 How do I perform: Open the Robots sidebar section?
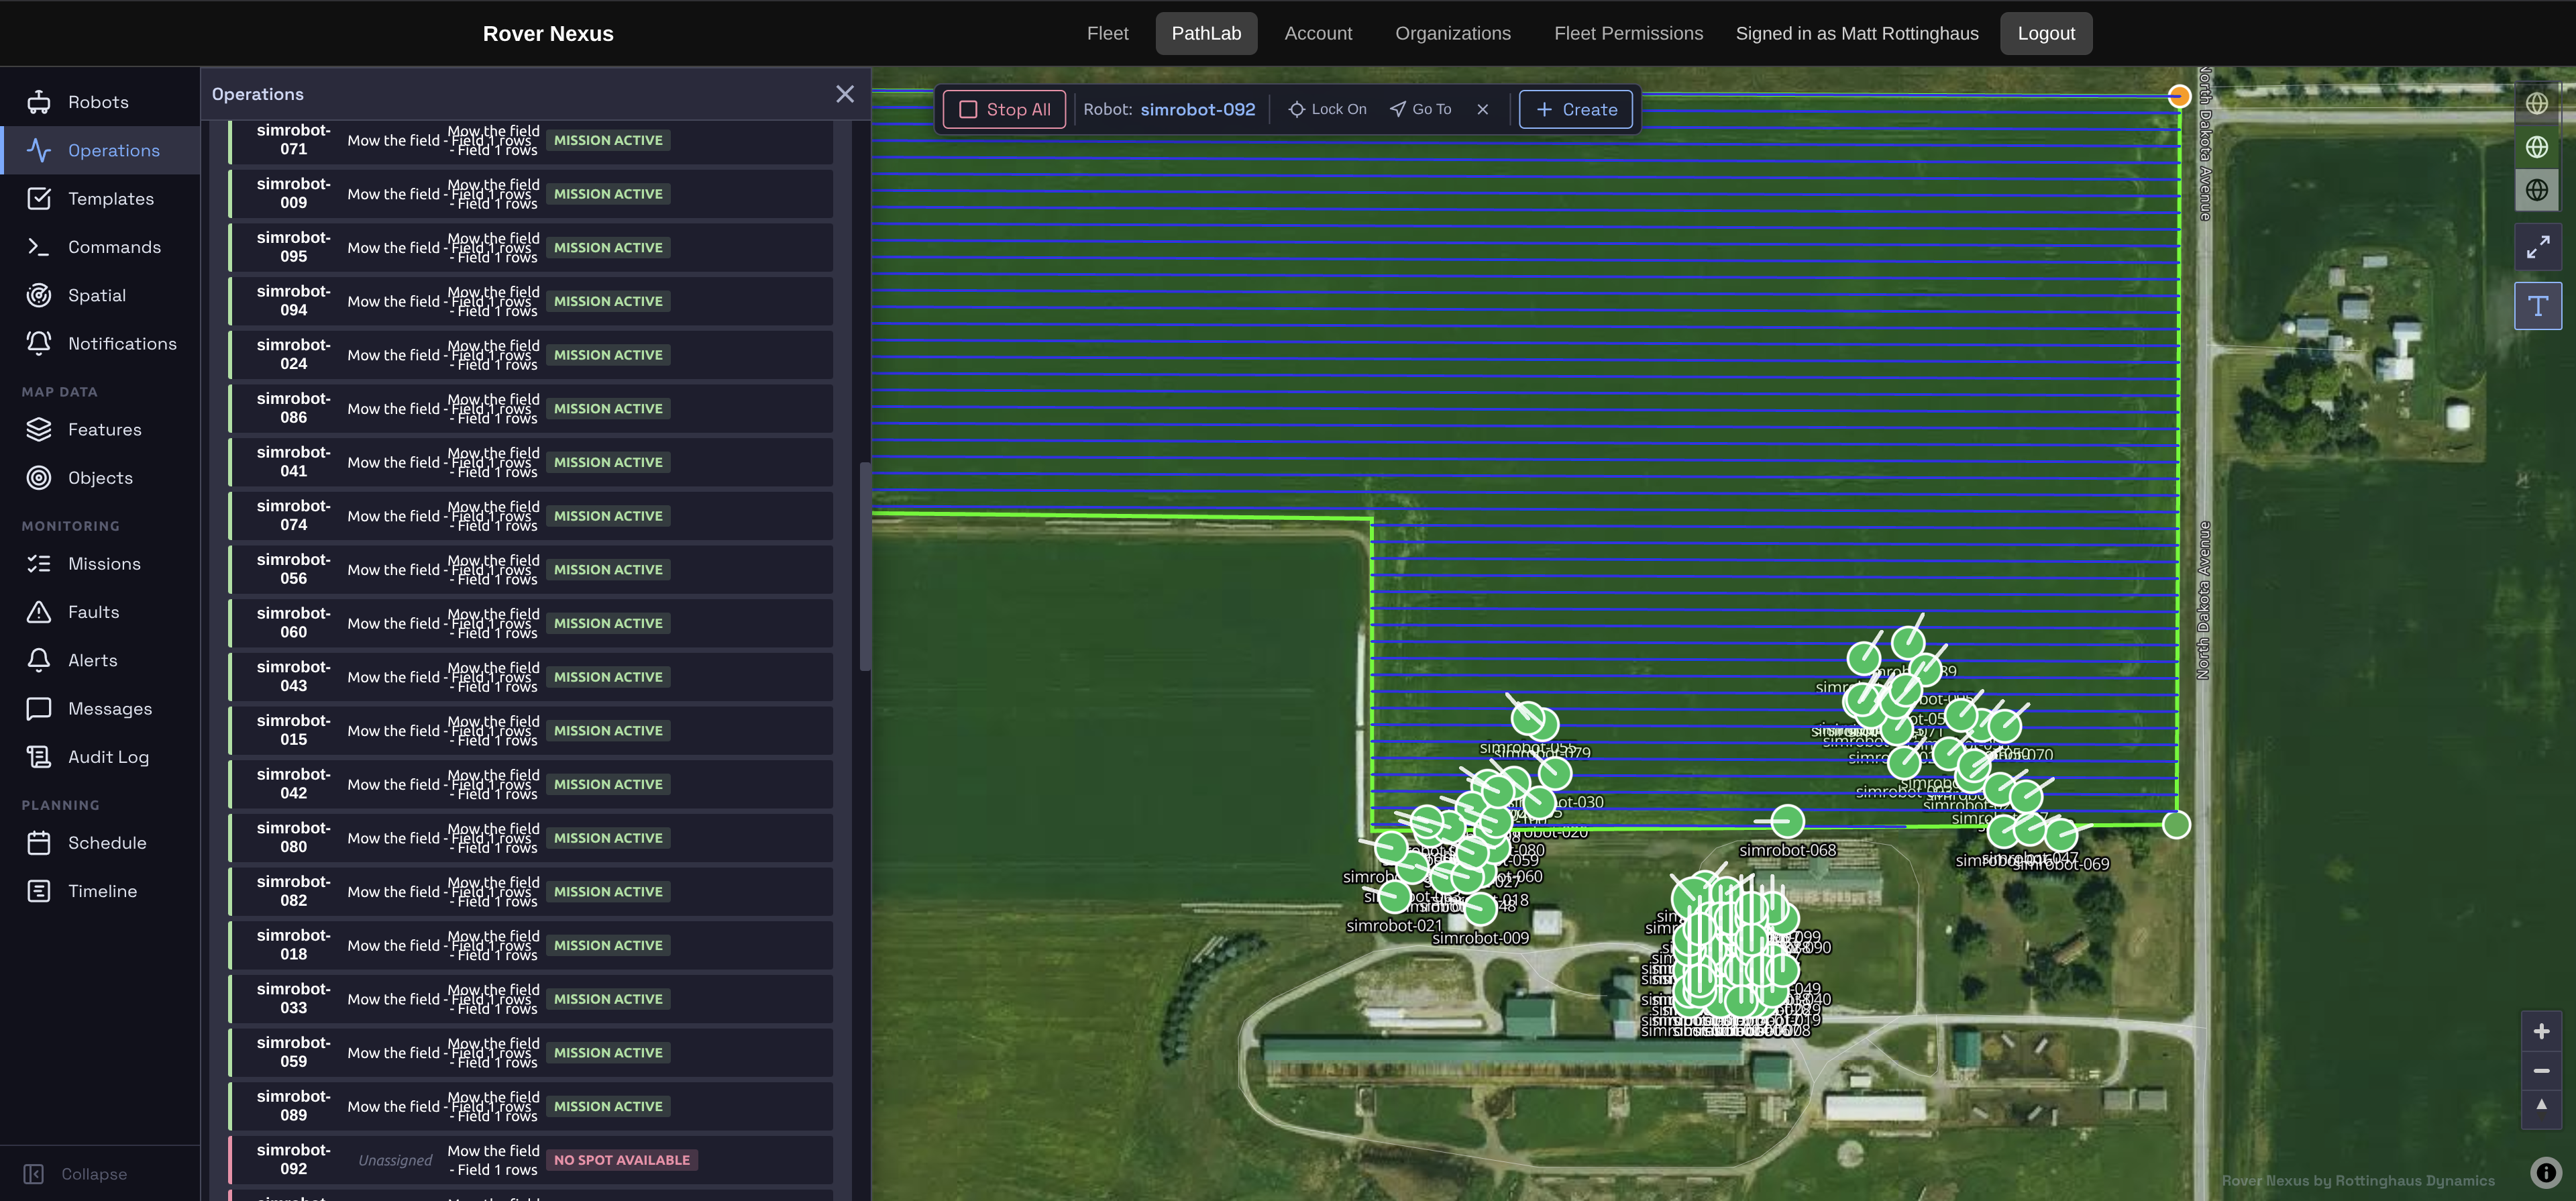pos(100,102)
